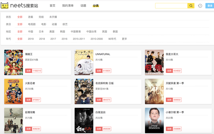Open the history clock icon
This screenshot has width=214, height=134.
[200, 6]
